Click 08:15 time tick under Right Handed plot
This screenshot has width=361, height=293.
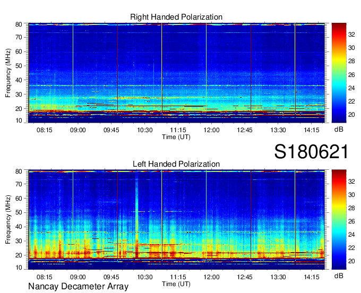pyautogui.click(x=45, y=130)
